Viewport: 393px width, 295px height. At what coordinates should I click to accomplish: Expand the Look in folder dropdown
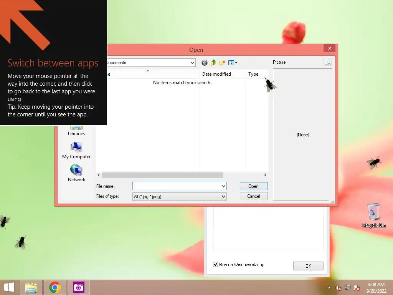[192, 63]
